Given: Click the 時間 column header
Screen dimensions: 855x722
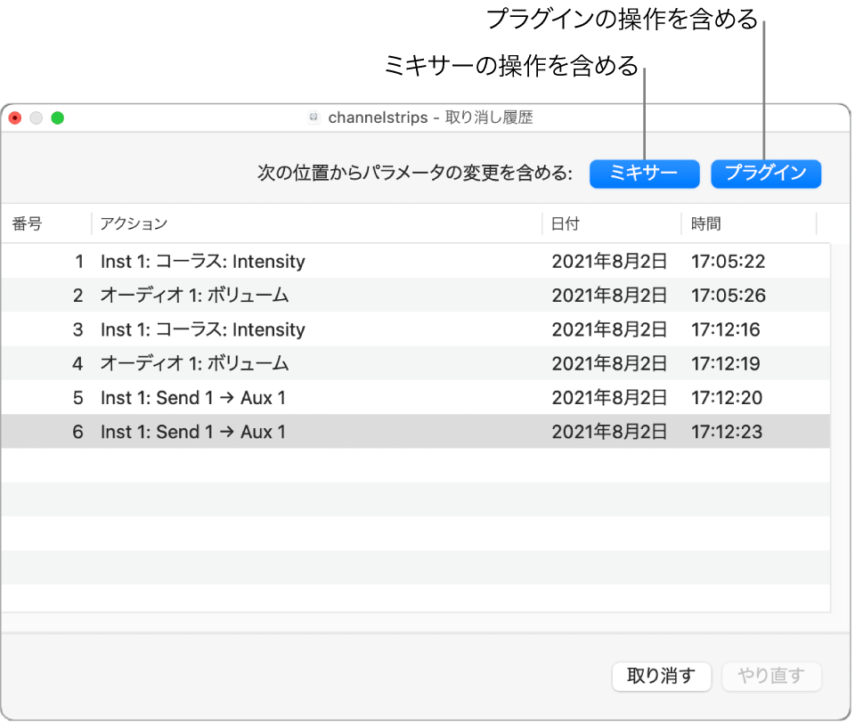Looking at the screenshot, I should [x=705, y=223].
